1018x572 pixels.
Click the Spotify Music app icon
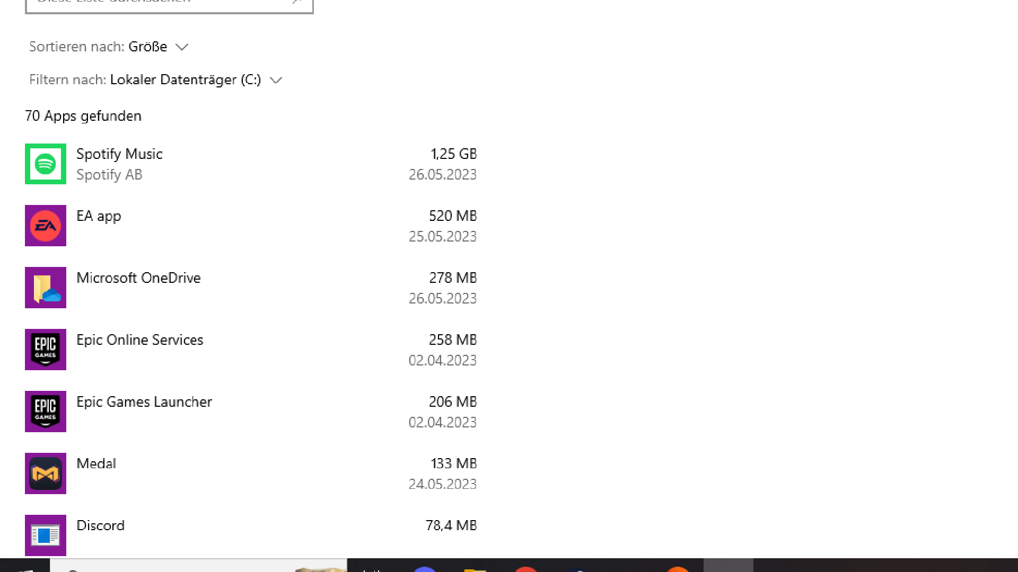pyautogui.click(x=46, y=164)
